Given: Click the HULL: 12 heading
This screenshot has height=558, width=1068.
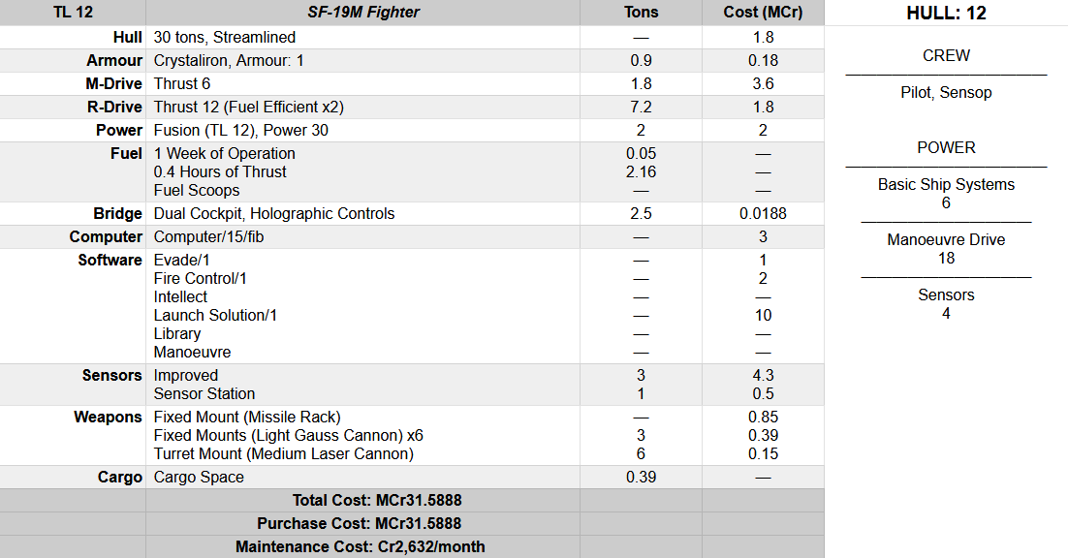Looking at the screenshot, I should [x=946, y=14].
